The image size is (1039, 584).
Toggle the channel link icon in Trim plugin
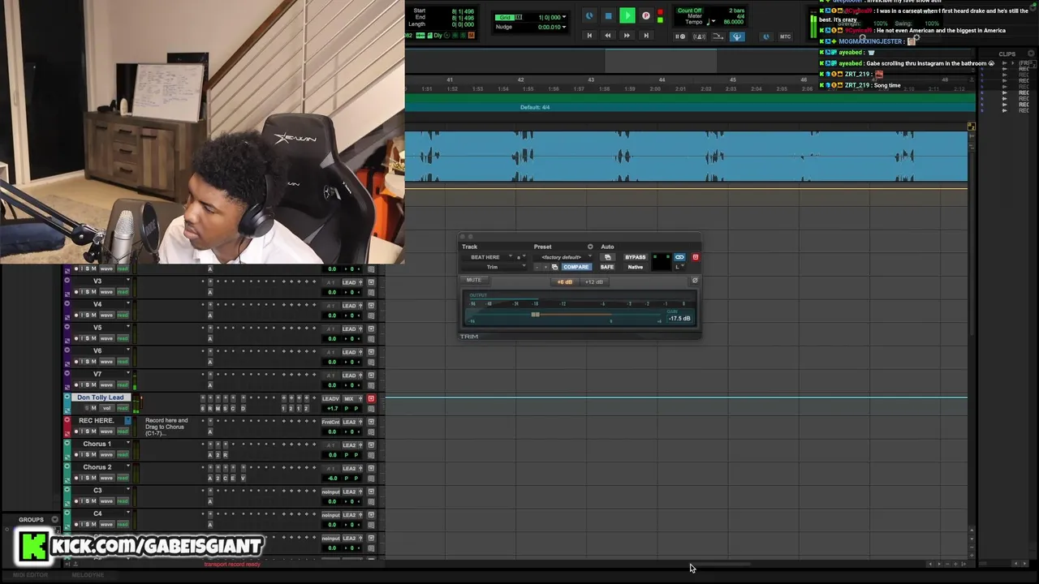point(679,257)
